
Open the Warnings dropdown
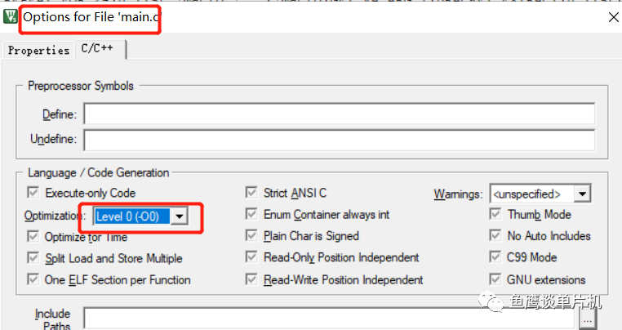(582, 194)
